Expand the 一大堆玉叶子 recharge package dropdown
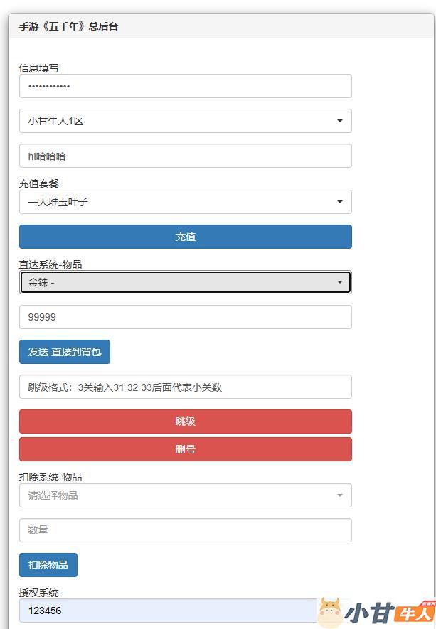This screenshot has width=436, height=629. [185, 202]
